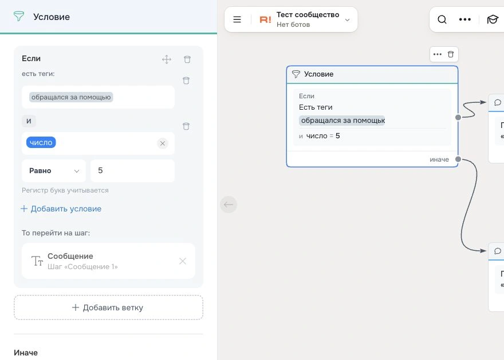
Task: Collapse the side panel with the arrow button
Action: tap(229, 205)
